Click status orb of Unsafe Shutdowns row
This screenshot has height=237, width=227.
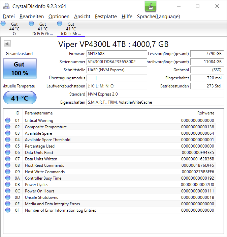tap(8, 197)
